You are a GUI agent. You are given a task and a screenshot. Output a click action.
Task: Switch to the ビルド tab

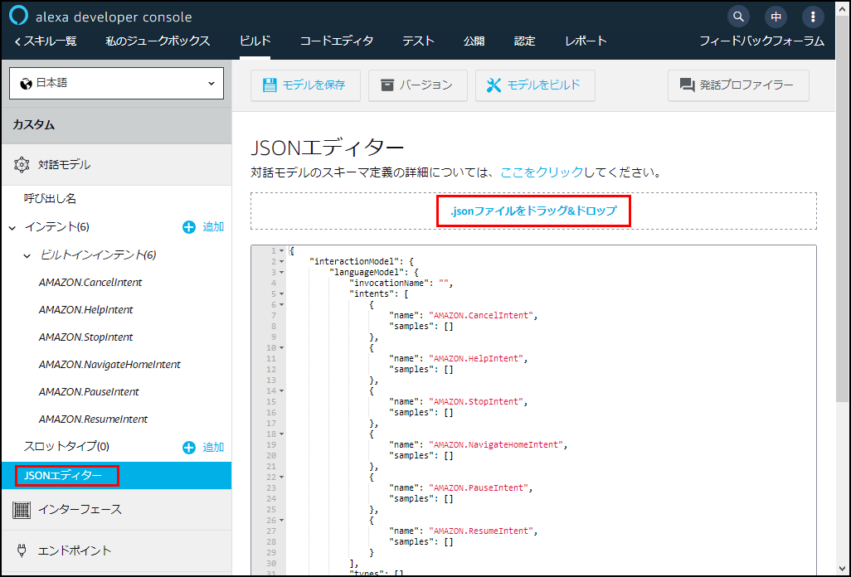(x=255, y=41)
